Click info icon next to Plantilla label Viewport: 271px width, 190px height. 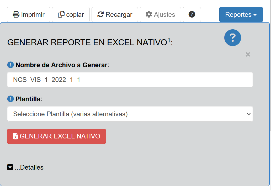tap(10, 99)
